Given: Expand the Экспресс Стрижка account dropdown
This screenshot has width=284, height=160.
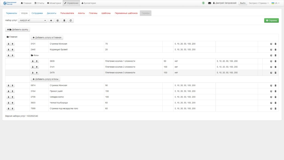Looking at the screenshot, I should point(258,3).
